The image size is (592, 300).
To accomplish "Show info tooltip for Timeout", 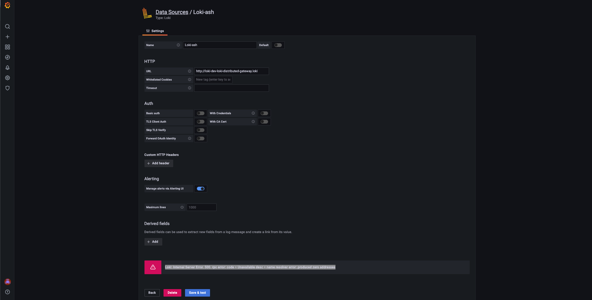I will coord(189,88).
